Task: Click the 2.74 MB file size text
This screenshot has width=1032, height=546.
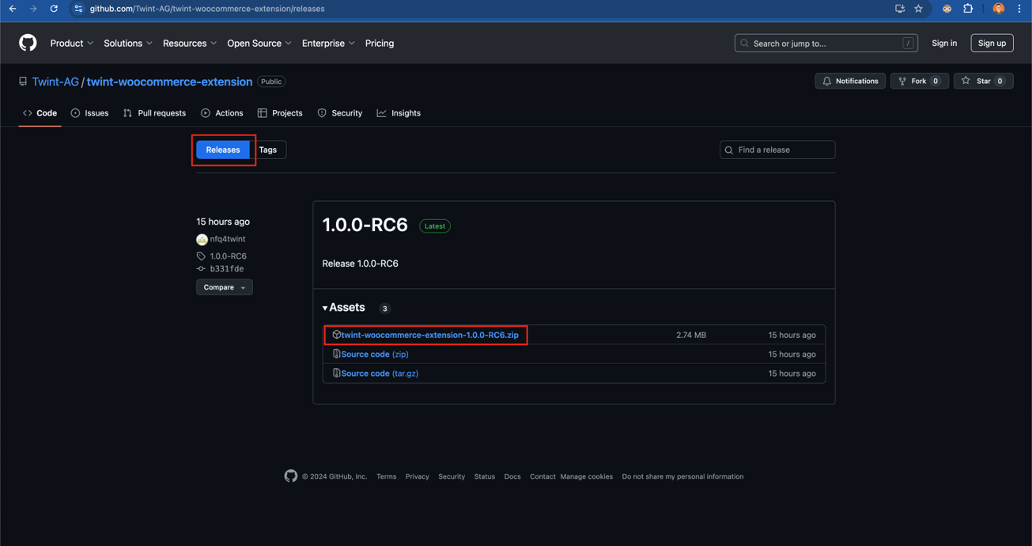Action: (x=691, y=335)
